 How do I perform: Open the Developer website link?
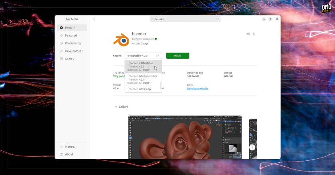click(x=198, y=88)
